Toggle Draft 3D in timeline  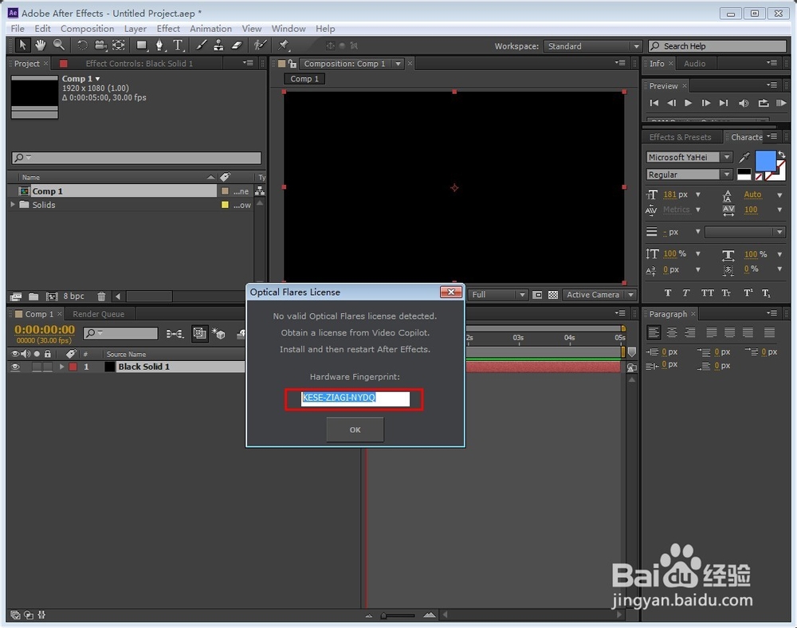[218, 334]
